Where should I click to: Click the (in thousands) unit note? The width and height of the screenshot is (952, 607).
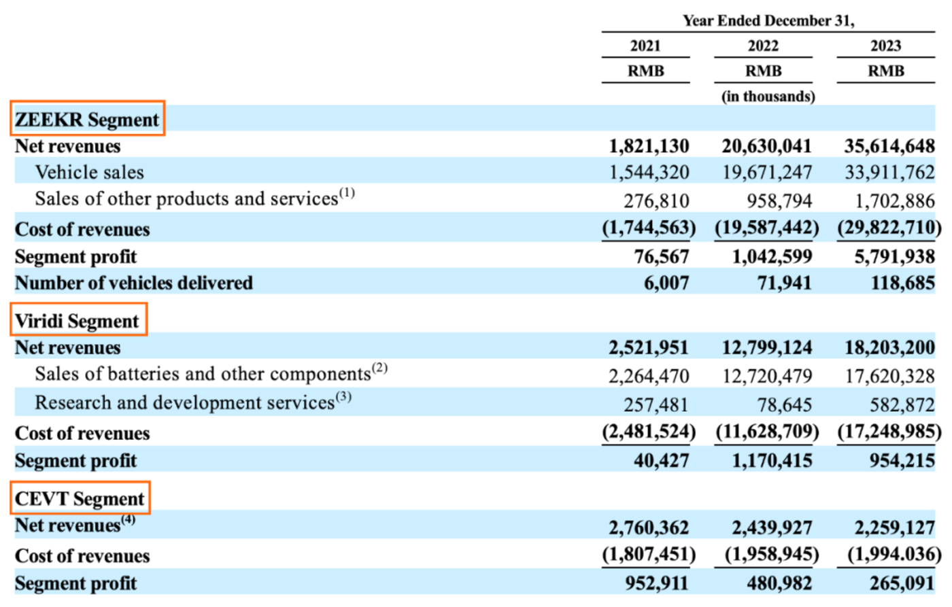[x=768, y=97]
